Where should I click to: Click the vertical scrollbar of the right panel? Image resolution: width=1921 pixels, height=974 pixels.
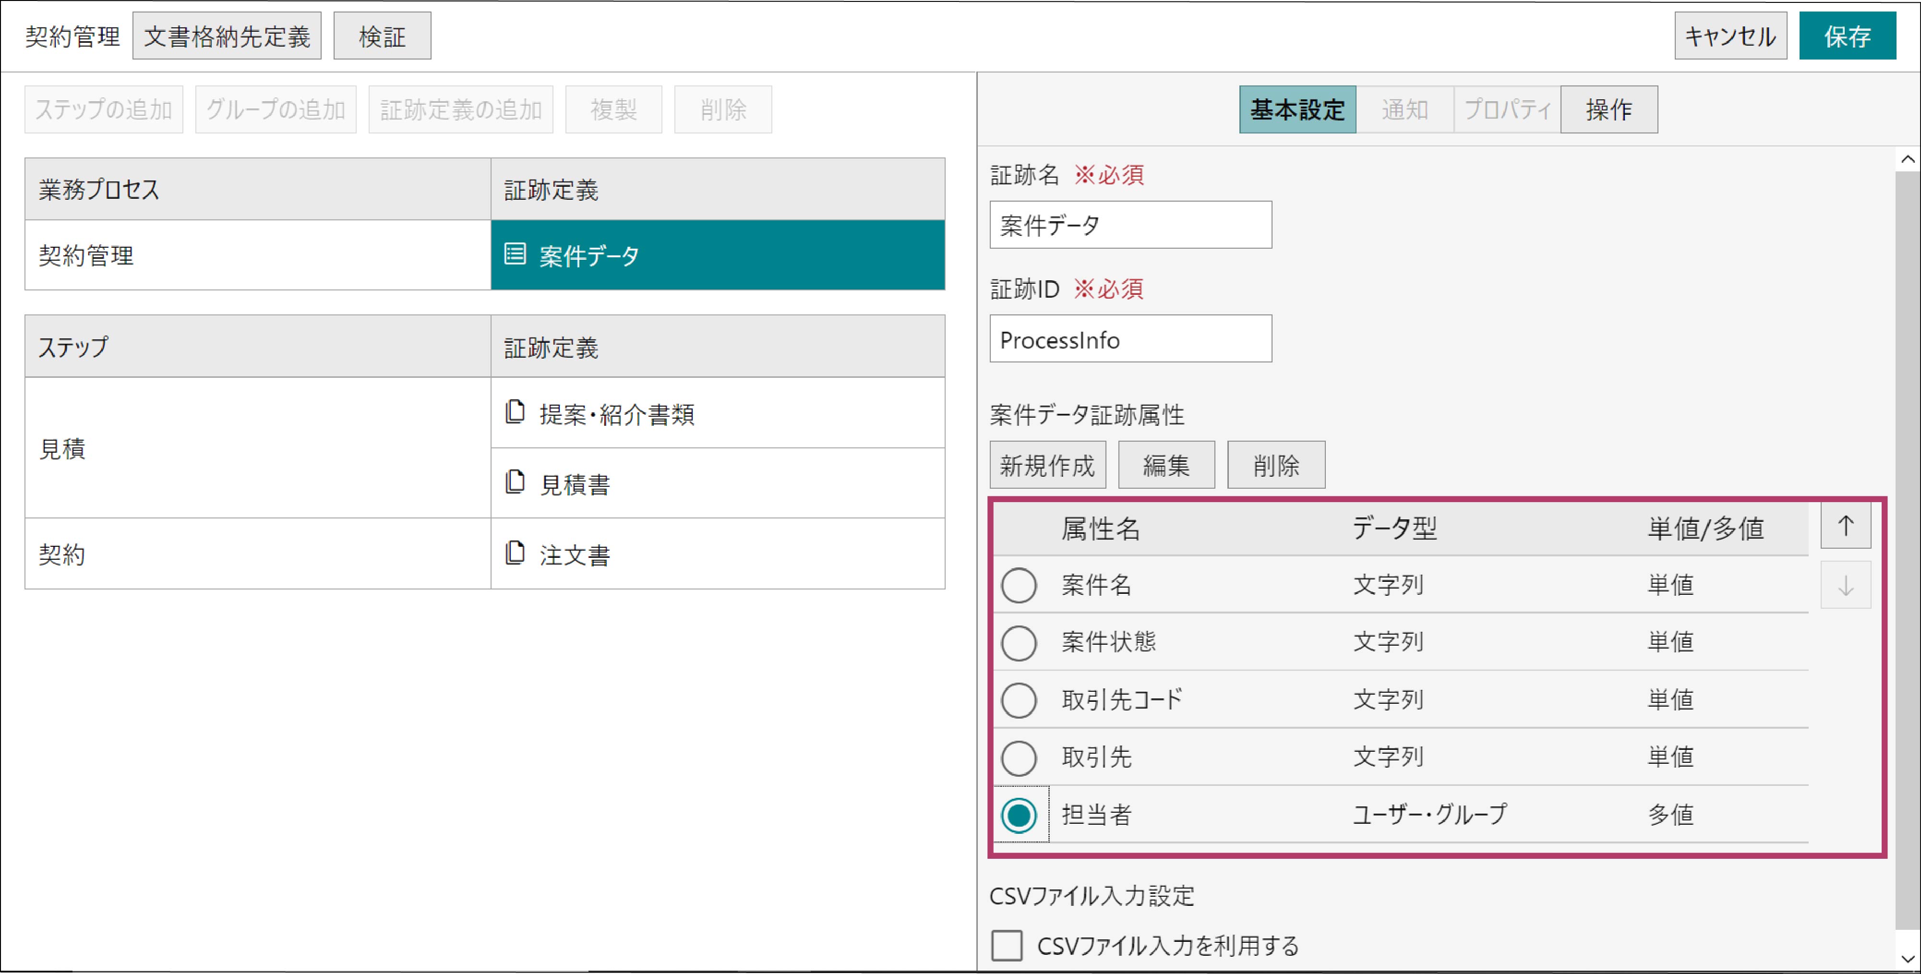click(x=1907, y=551)
